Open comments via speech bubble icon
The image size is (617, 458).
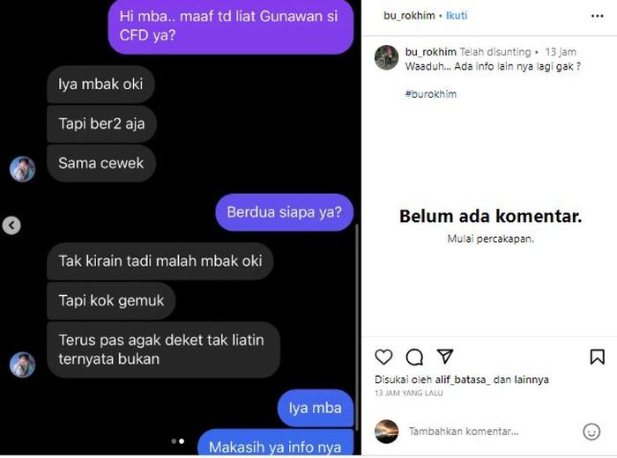click(414, 357)
